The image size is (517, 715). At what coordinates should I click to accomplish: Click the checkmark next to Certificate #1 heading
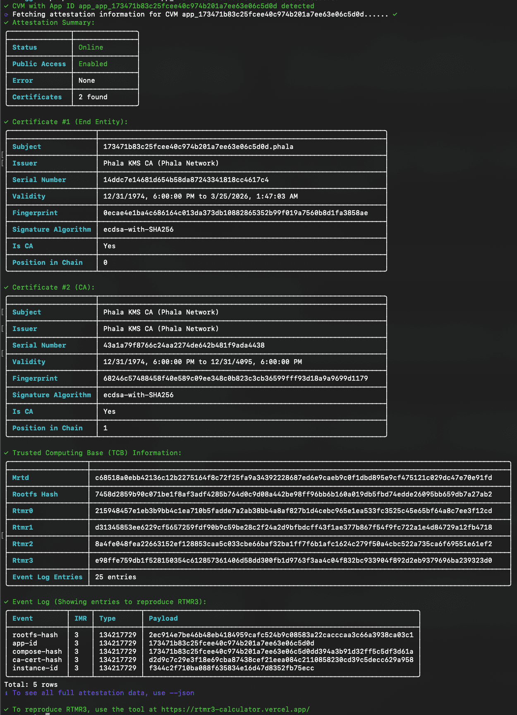coord(6,122)
